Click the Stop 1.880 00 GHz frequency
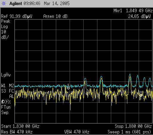Viewport: 153px width, 135px height. pos(133,126)
